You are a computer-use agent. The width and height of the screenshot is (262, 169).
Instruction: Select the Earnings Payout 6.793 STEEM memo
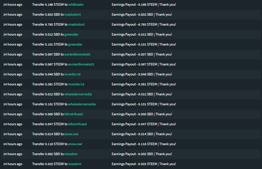click(x=144, y=25)
